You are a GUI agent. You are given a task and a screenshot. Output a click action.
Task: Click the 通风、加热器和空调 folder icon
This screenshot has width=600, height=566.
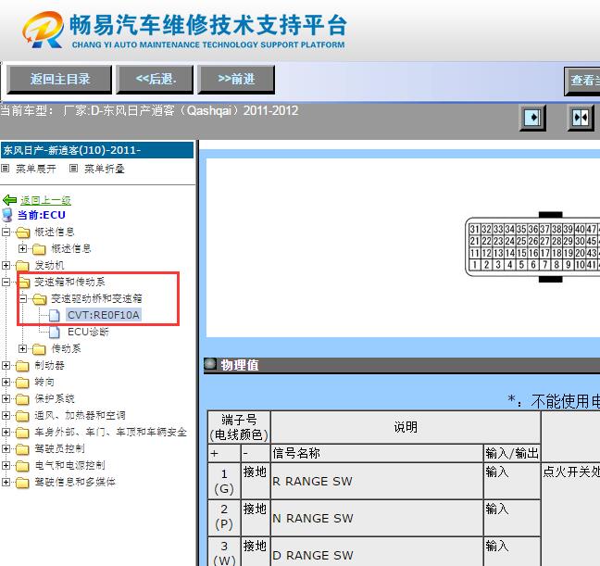click(22, 416)
